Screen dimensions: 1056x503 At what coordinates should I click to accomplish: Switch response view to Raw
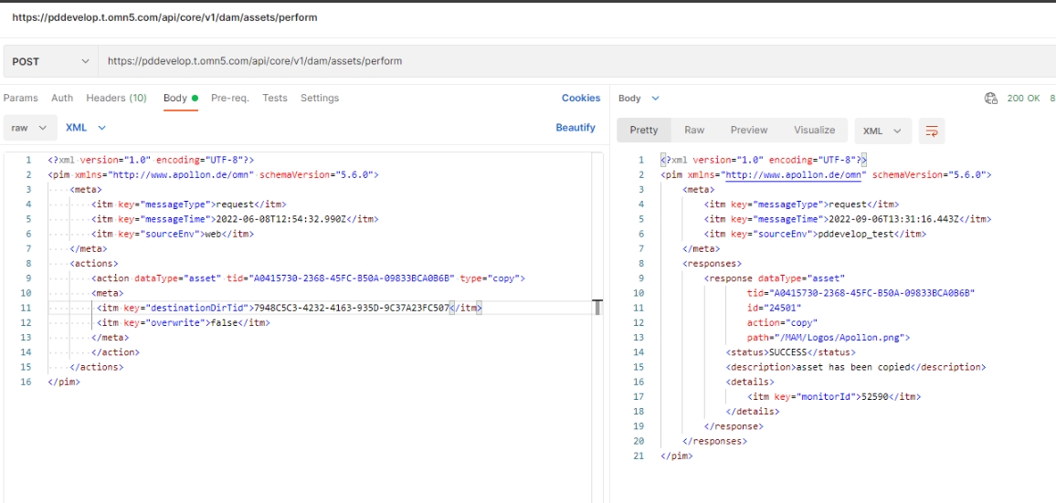[x=694, y=131]
